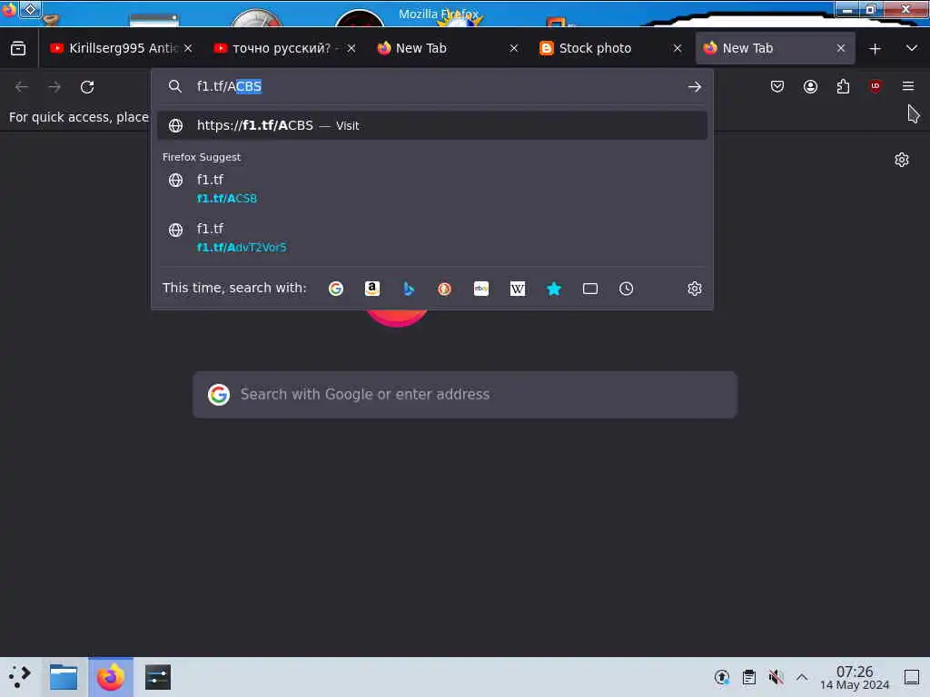The width and height of the screenshot is (930, 697).
Task: Open Dolphin file manager from taskbar
Action: point(64,677)
